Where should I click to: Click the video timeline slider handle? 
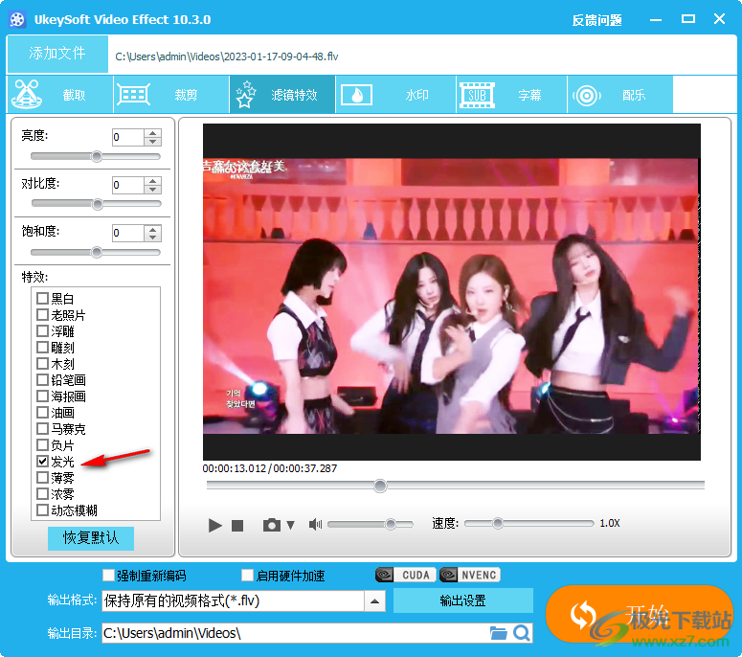point(380,486)
